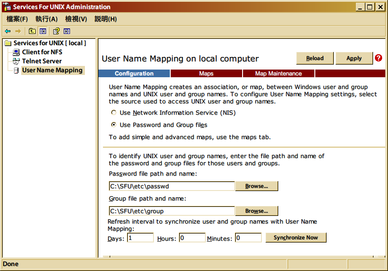Screen dimensions: 388x271
Task: Switch to the Maps tab
Action: pyautogui.click(x=206, y=73)
